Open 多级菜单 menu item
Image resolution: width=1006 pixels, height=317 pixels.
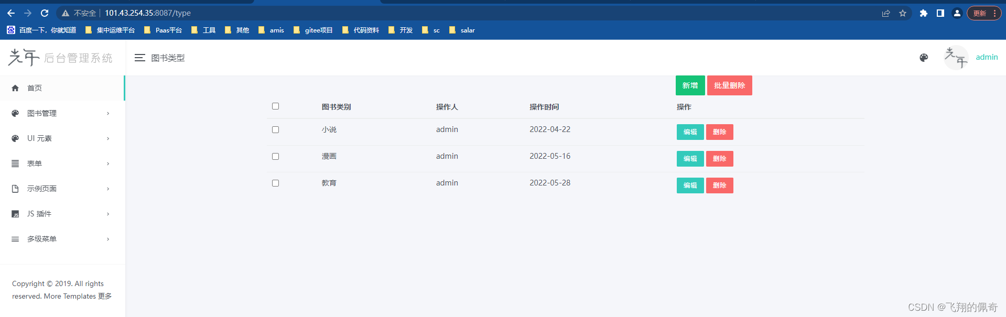click(x=62, y=239)
